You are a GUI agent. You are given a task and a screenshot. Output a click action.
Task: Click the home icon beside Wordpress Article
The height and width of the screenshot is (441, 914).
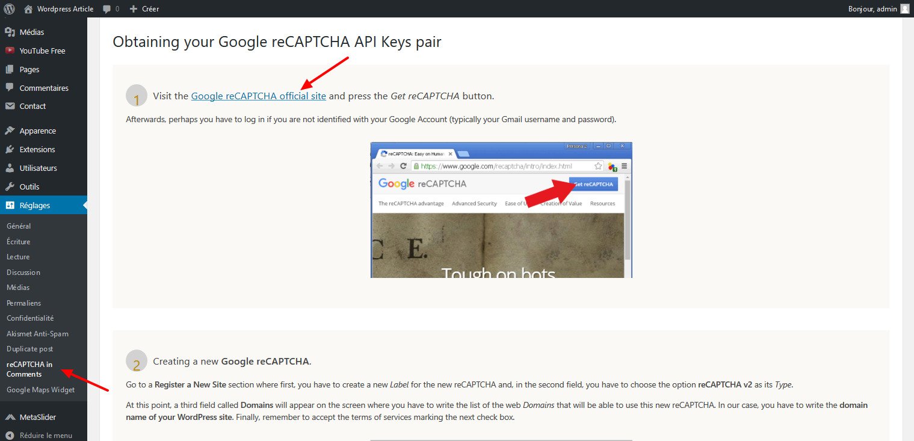pos(28,9)
